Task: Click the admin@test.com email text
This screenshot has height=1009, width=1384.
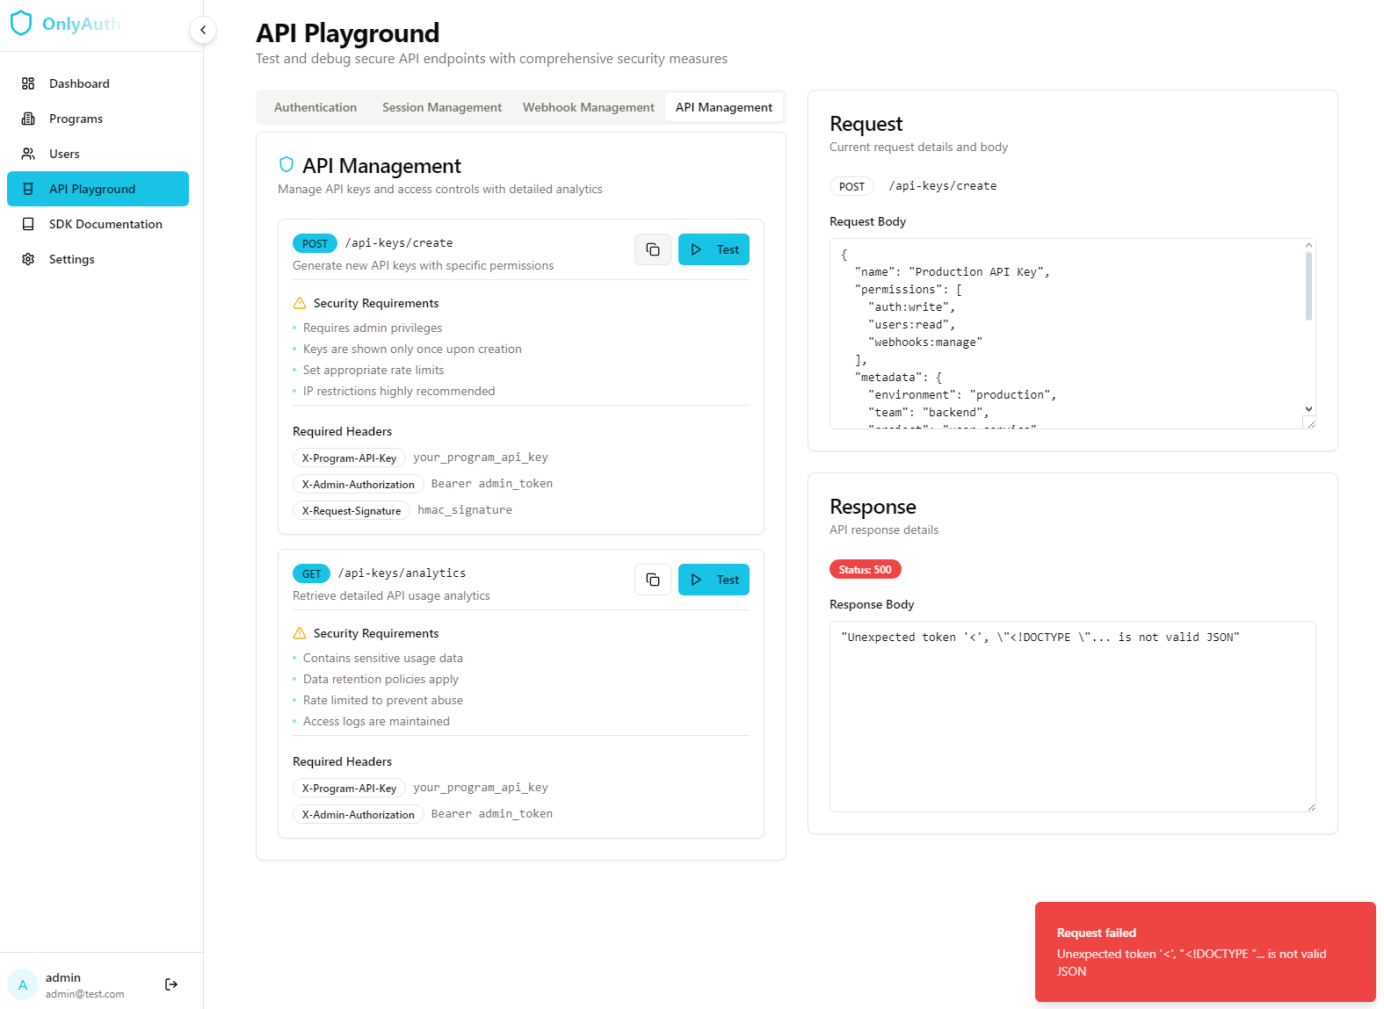Action: [x=85, y=994]
